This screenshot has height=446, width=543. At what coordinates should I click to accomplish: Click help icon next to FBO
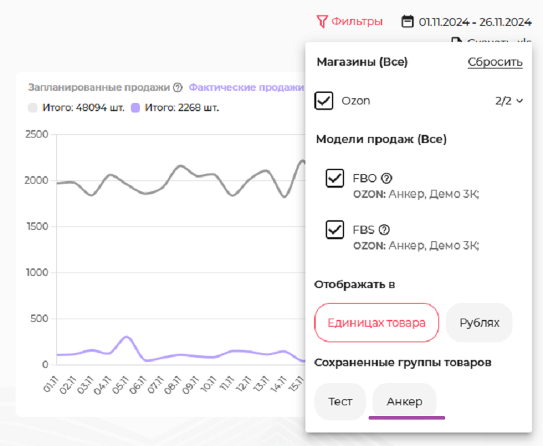[x=387, y=179]
